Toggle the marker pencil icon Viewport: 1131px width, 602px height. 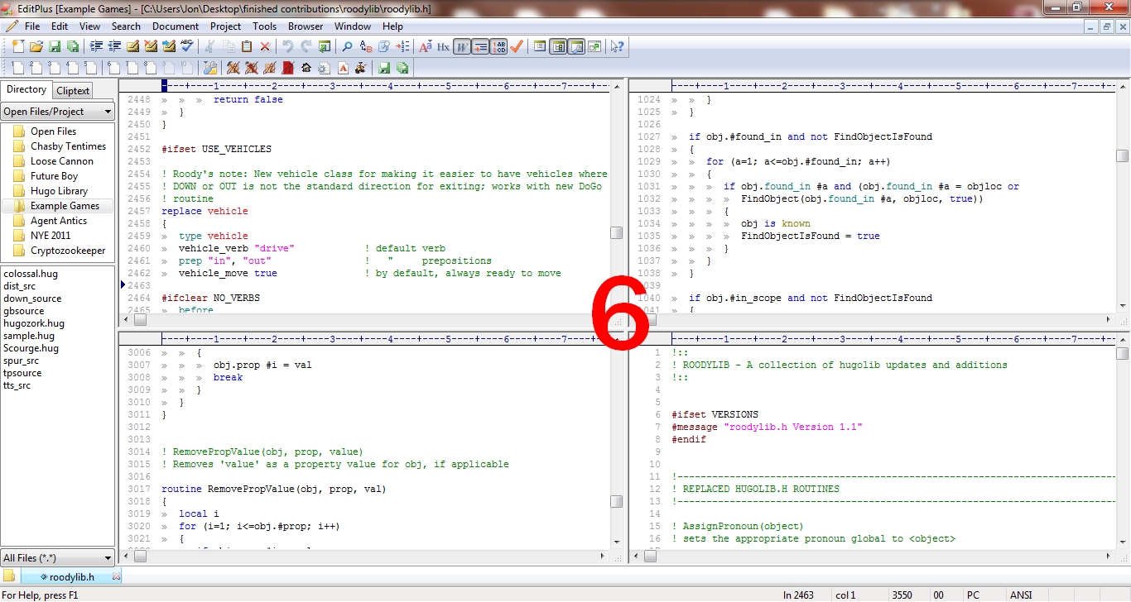pyautogui.click(x=133, y=46)
